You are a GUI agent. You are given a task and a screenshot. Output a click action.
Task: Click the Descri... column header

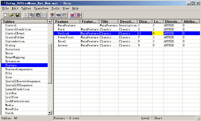[128, 22]
